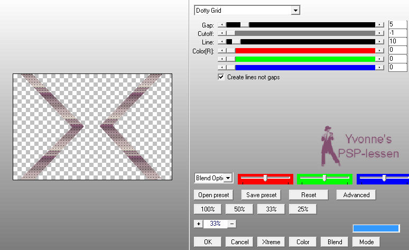The image size is (409, 250).
Task: Click the Reset button
Action: tap(309, 195)
